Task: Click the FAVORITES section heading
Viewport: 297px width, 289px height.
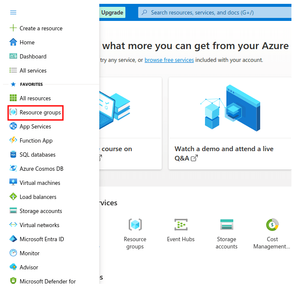Action: (31, 84)
